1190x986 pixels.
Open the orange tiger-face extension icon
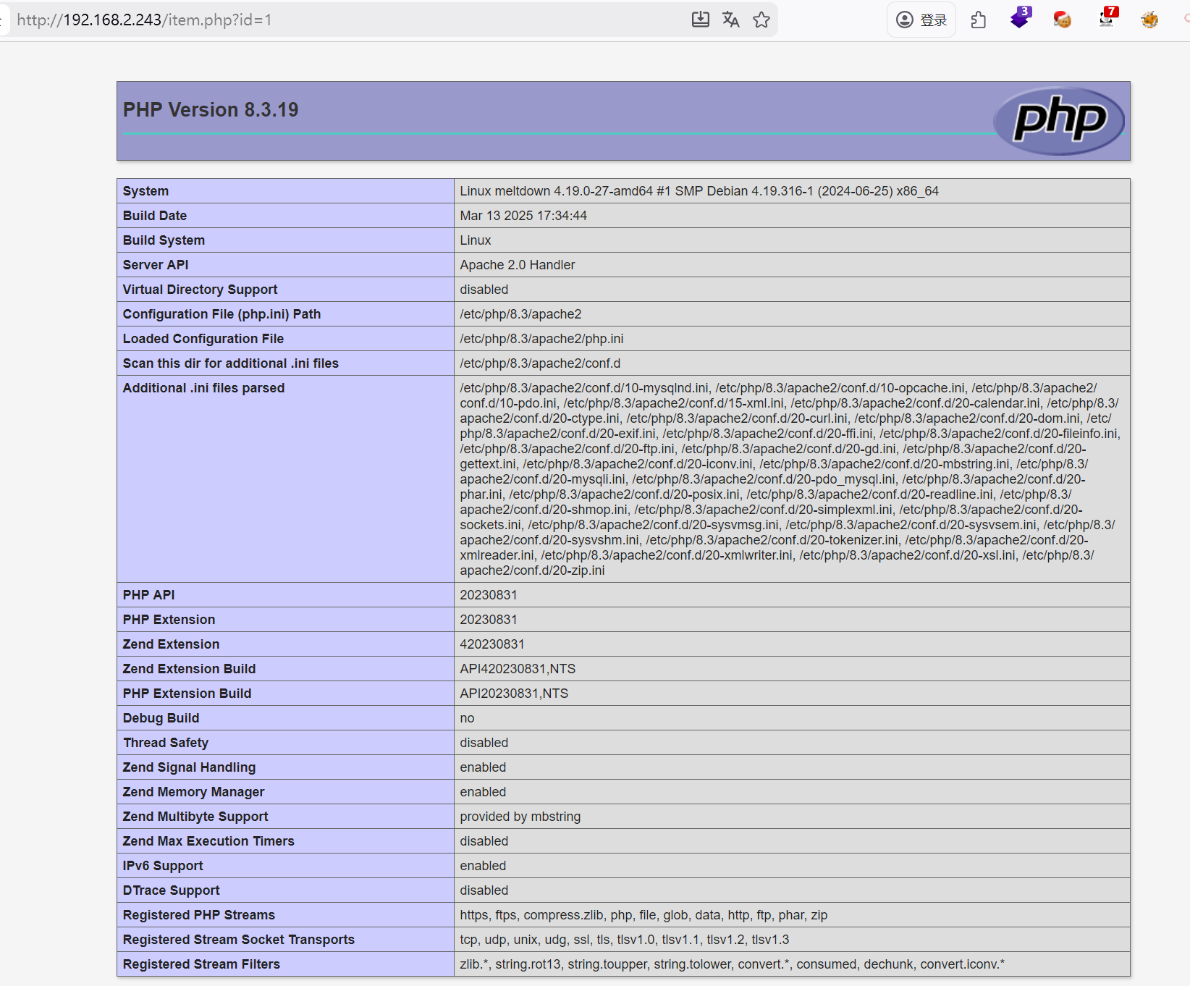tap(1149, 20)
